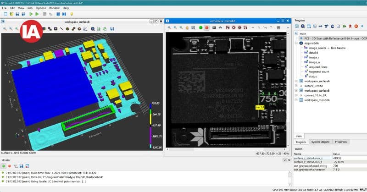Screen dimensions: 367x192
Task: Select arc ROI icon in workspace_mono8A toolbar
Action: [x=220, y=27]
